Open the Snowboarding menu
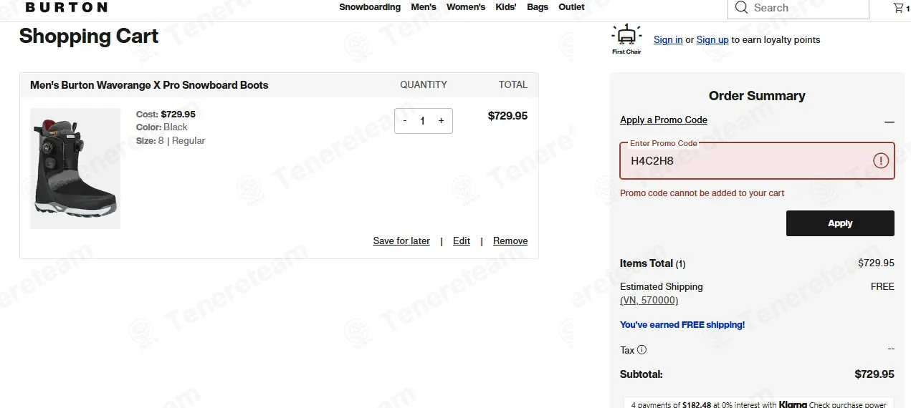Image resolution: width=911 pixels, height=408 pixels. point(370,7)
